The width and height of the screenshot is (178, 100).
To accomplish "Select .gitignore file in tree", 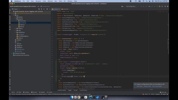I will 19,46.
